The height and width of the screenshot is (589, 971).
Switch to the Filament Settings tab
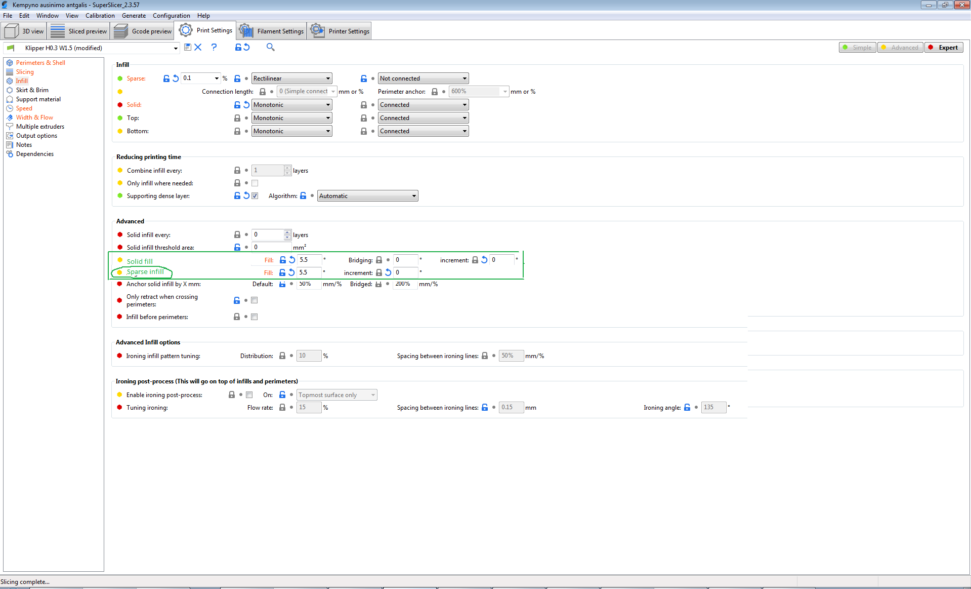[x=271, y=30]
